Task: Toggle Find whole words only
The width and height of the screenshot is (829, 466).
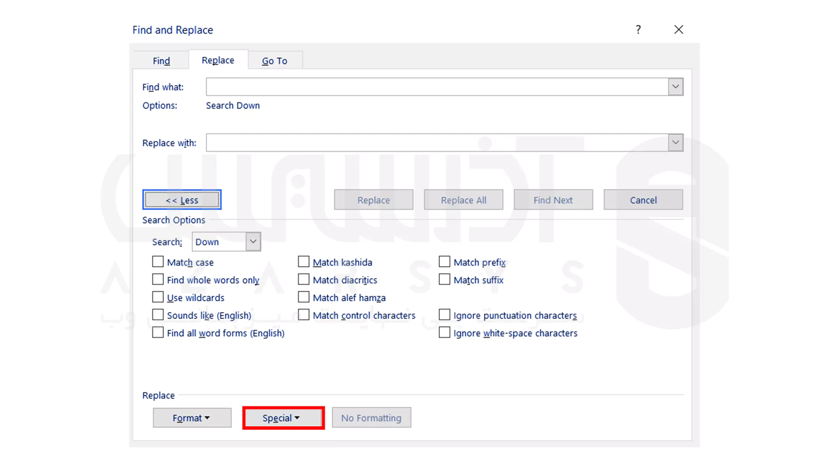Action: point(157,279)
